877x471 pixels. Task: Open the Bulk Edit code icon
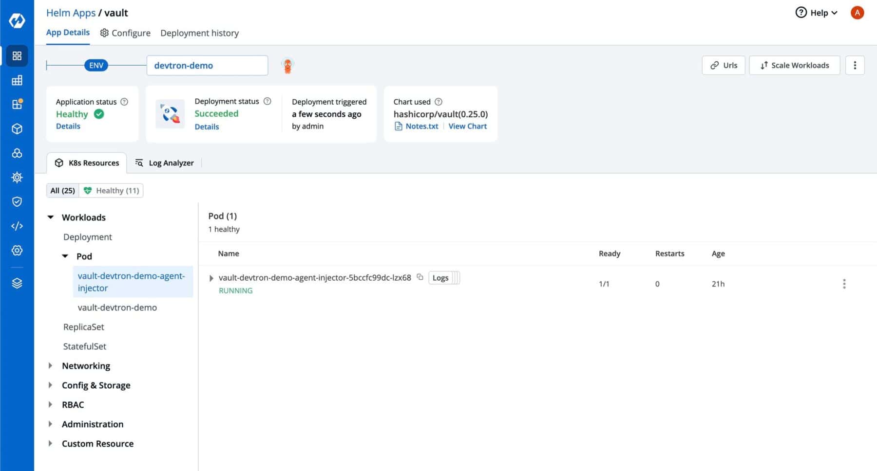coord(17,226)
